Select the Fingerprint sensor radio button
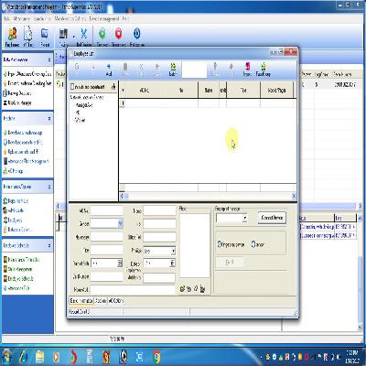 (220, 244)
